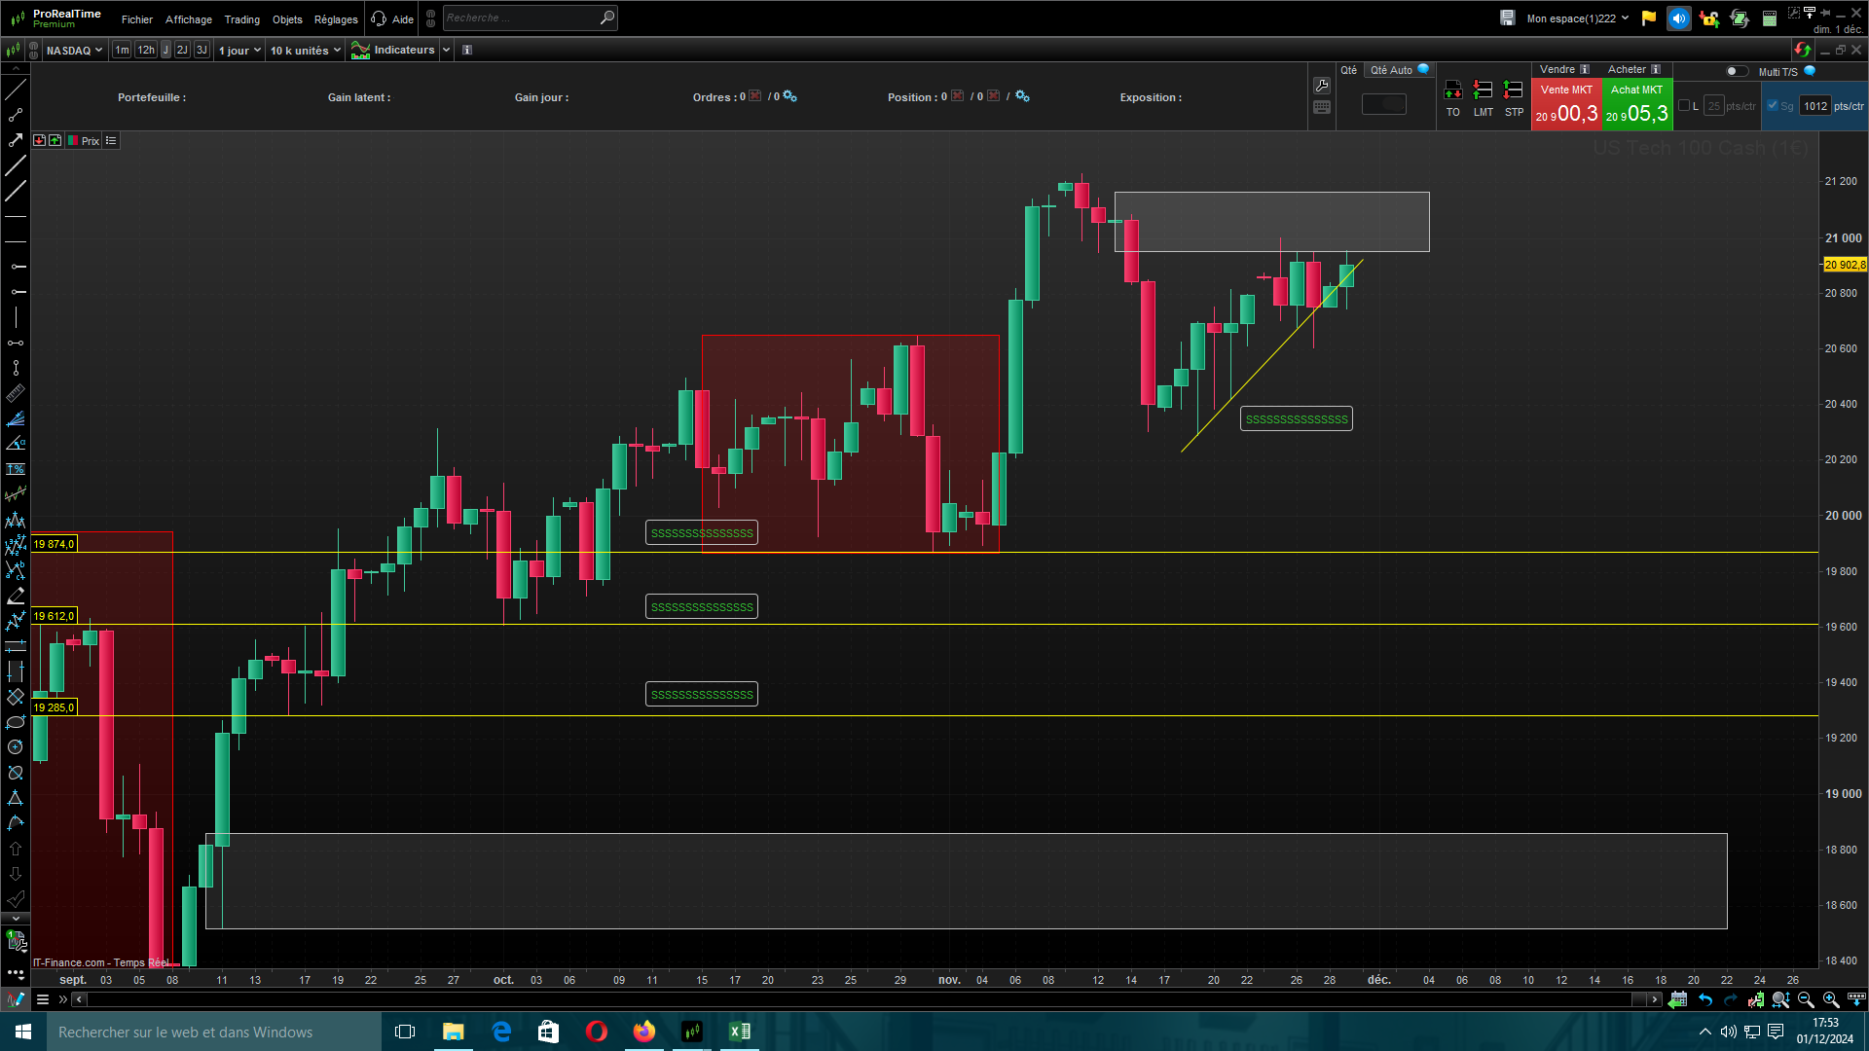Click the Prix color swatch

[73, 141]
